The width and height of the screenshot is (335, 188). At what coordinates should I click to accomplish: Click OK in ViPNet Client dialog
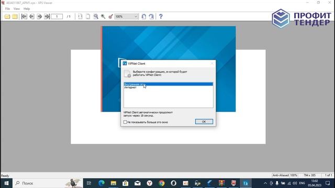(x=204, y=122)
